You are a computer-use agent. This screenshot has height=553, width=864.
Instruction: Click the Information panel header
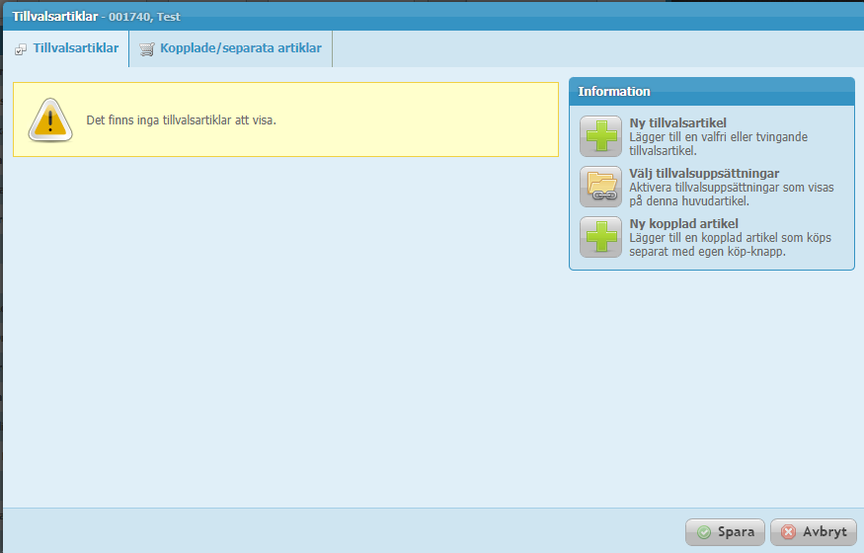[711, 92]
